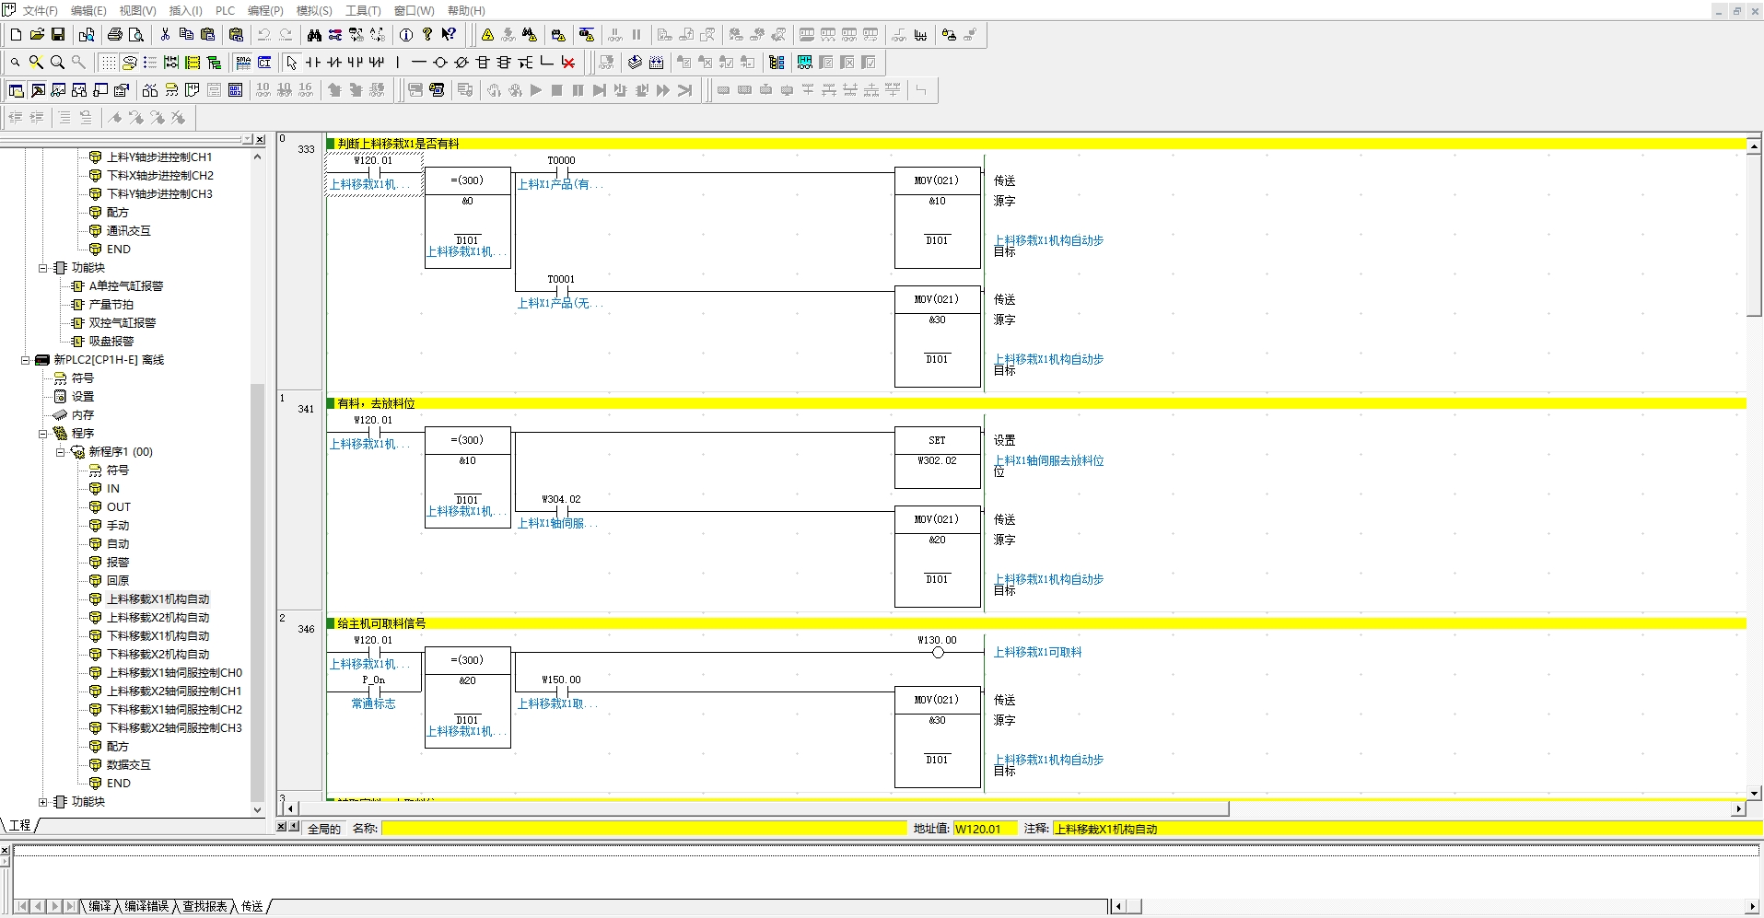Toggle the Show Comments button

click(x=130, y=63)
